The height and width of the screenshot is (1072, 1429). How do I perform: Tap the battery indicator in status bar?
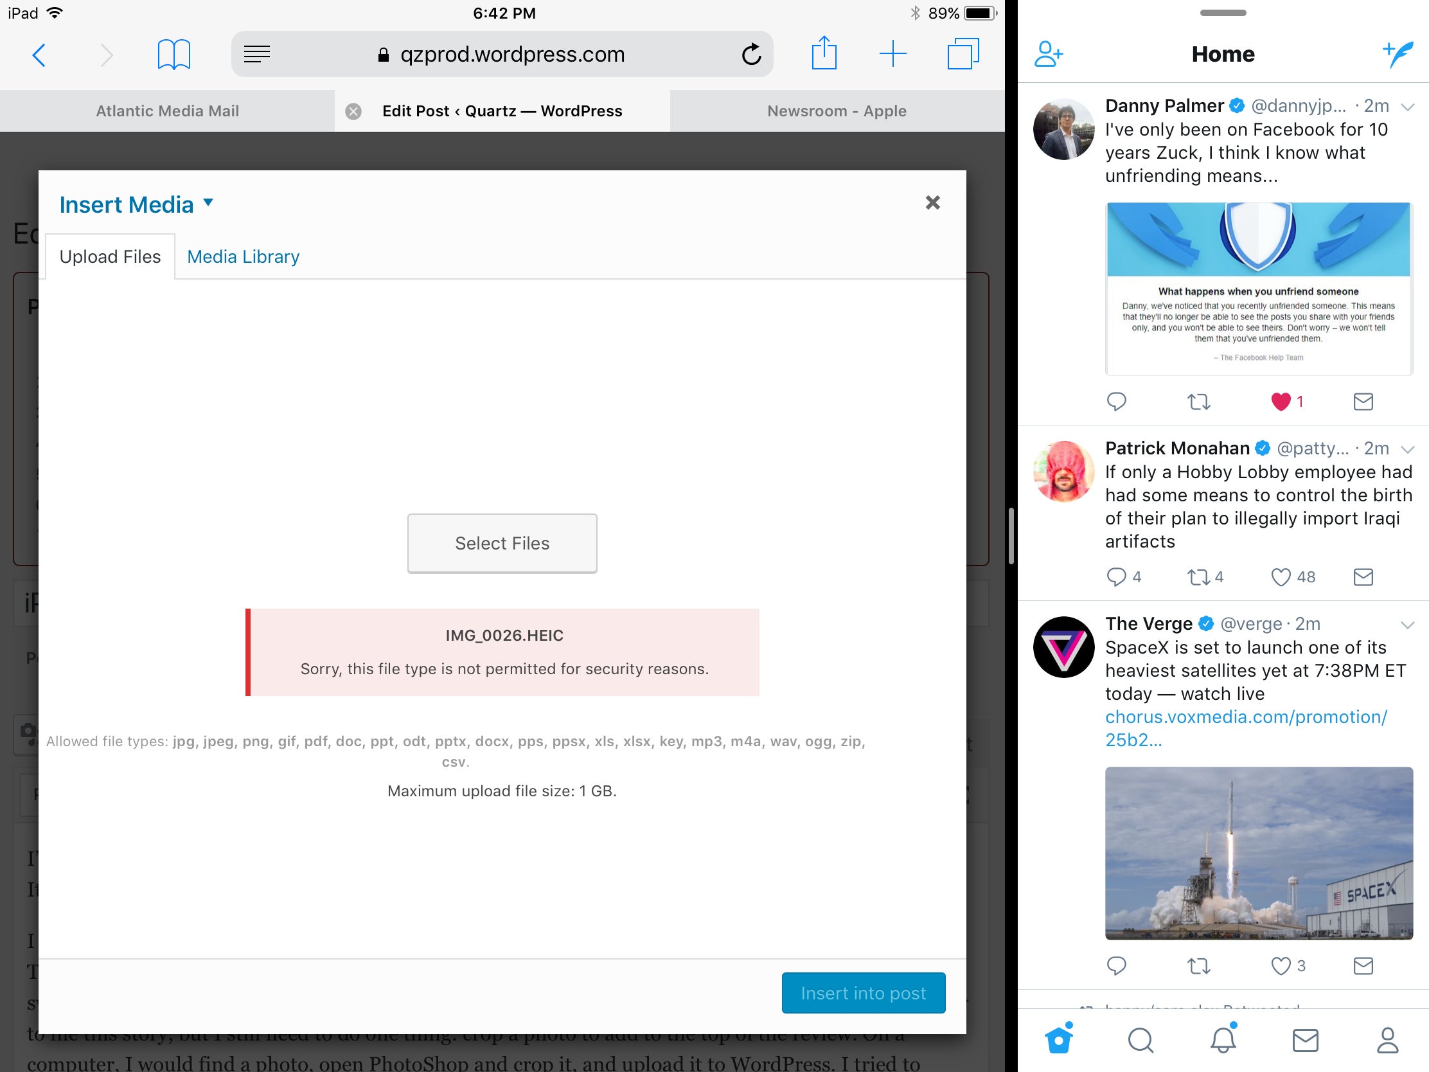[x=980, y=13]
